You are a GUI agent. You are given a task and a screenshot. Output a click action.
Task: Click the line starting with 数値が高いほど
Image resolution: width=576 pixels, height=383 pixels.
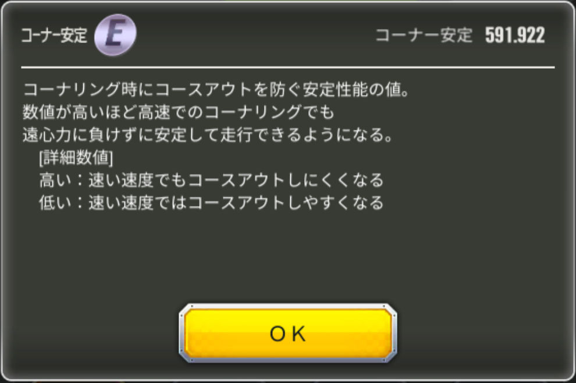pos(179,112)
